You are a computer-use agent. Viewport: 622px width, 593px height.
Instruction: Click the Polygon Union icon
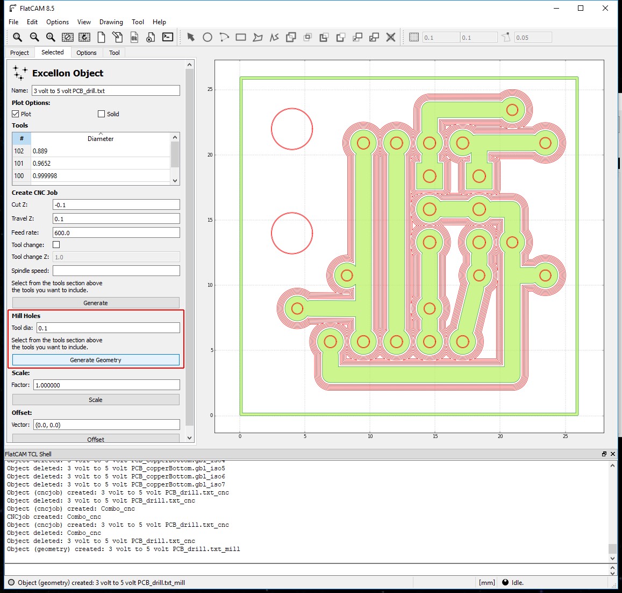click(x=291, y=37)
